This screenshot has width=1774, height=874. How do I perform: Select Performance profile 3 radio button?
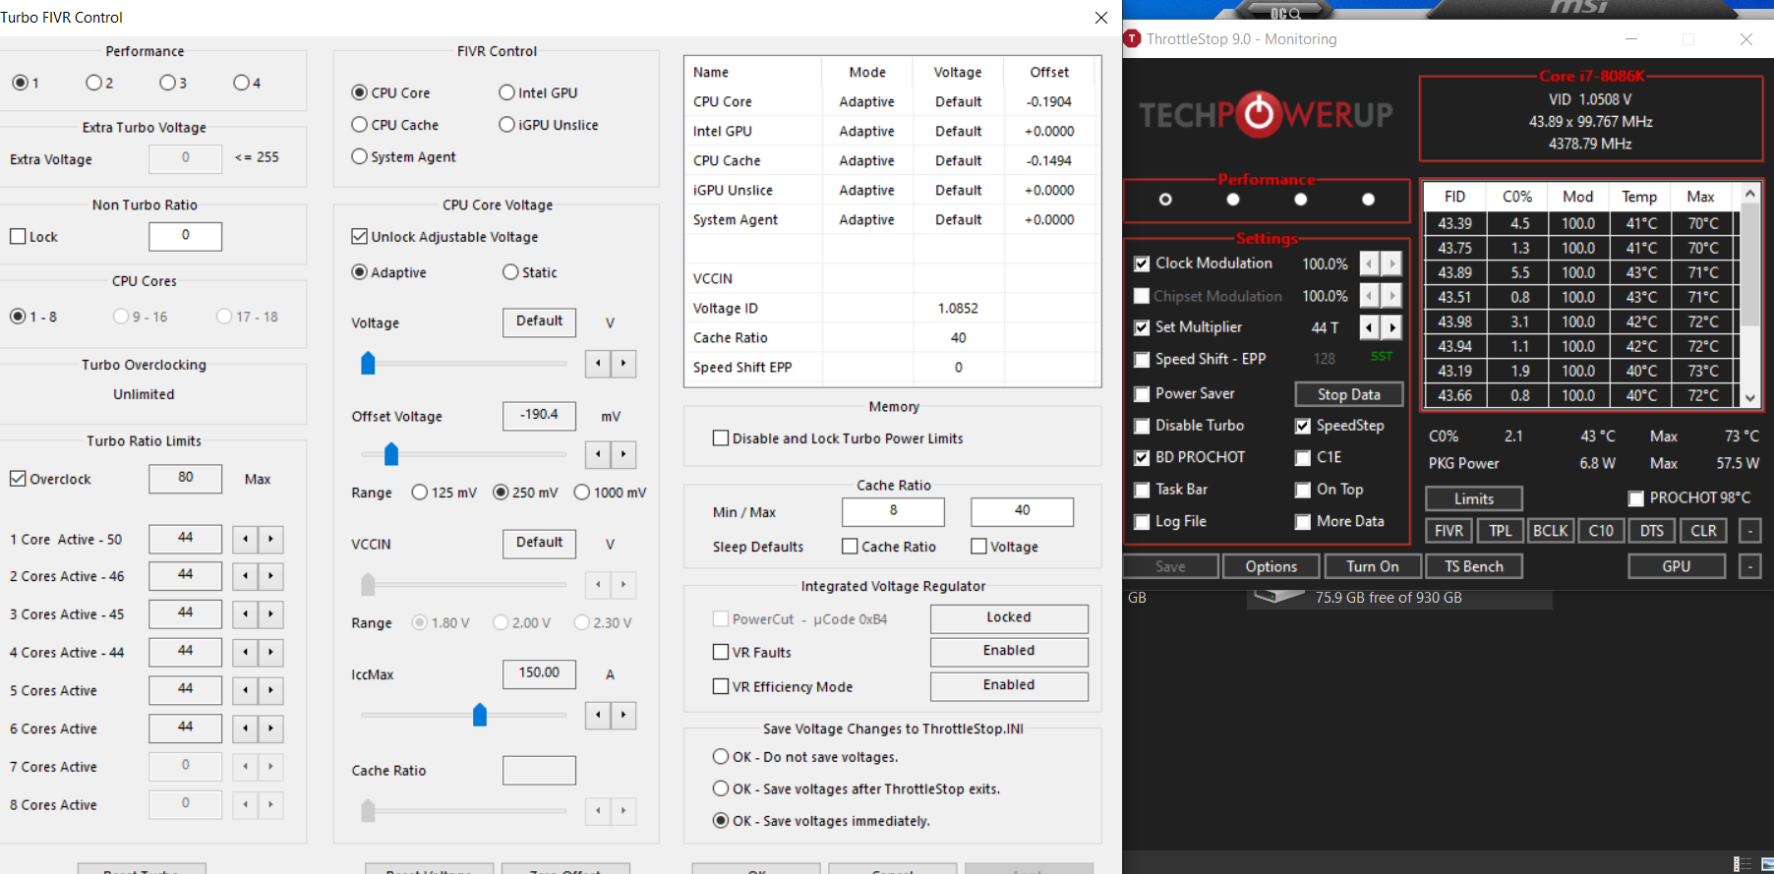point(167,83)
